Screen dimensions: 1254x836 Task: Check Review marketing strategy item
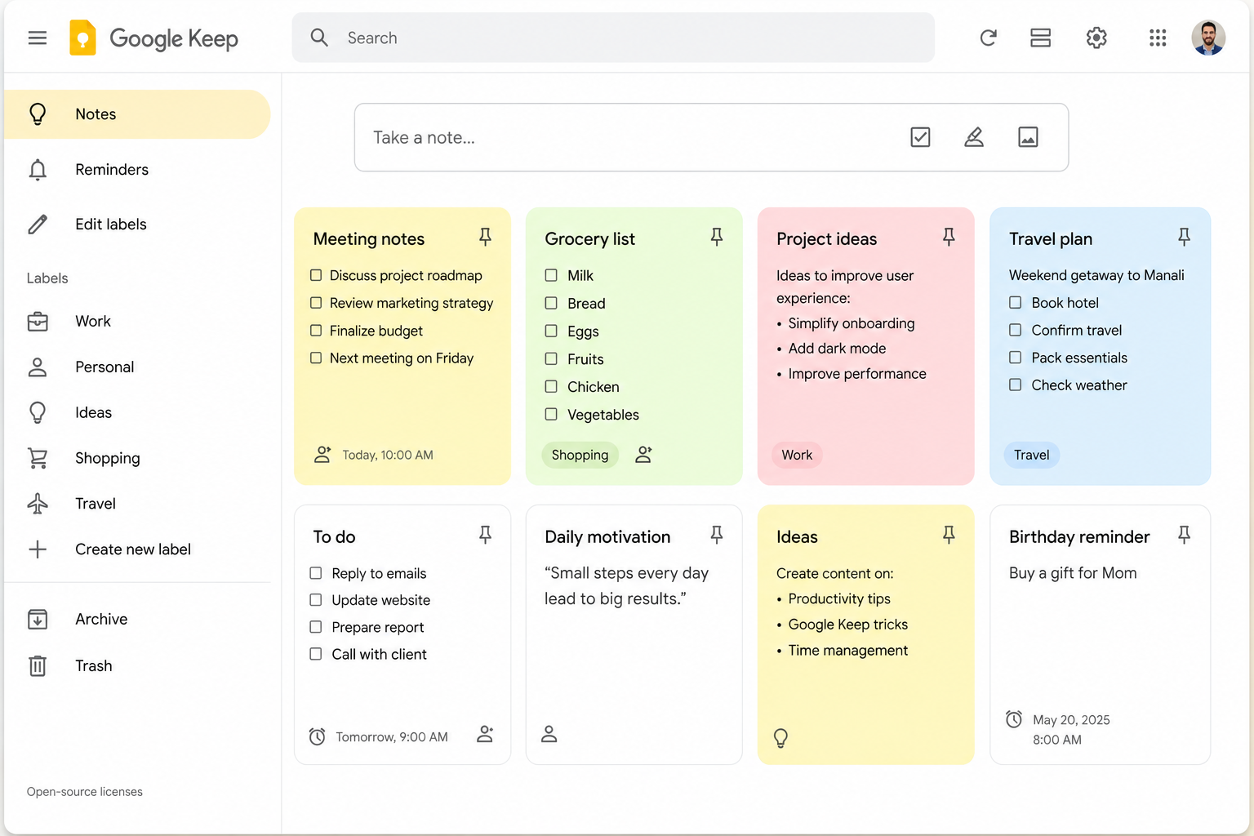(316, 303)
